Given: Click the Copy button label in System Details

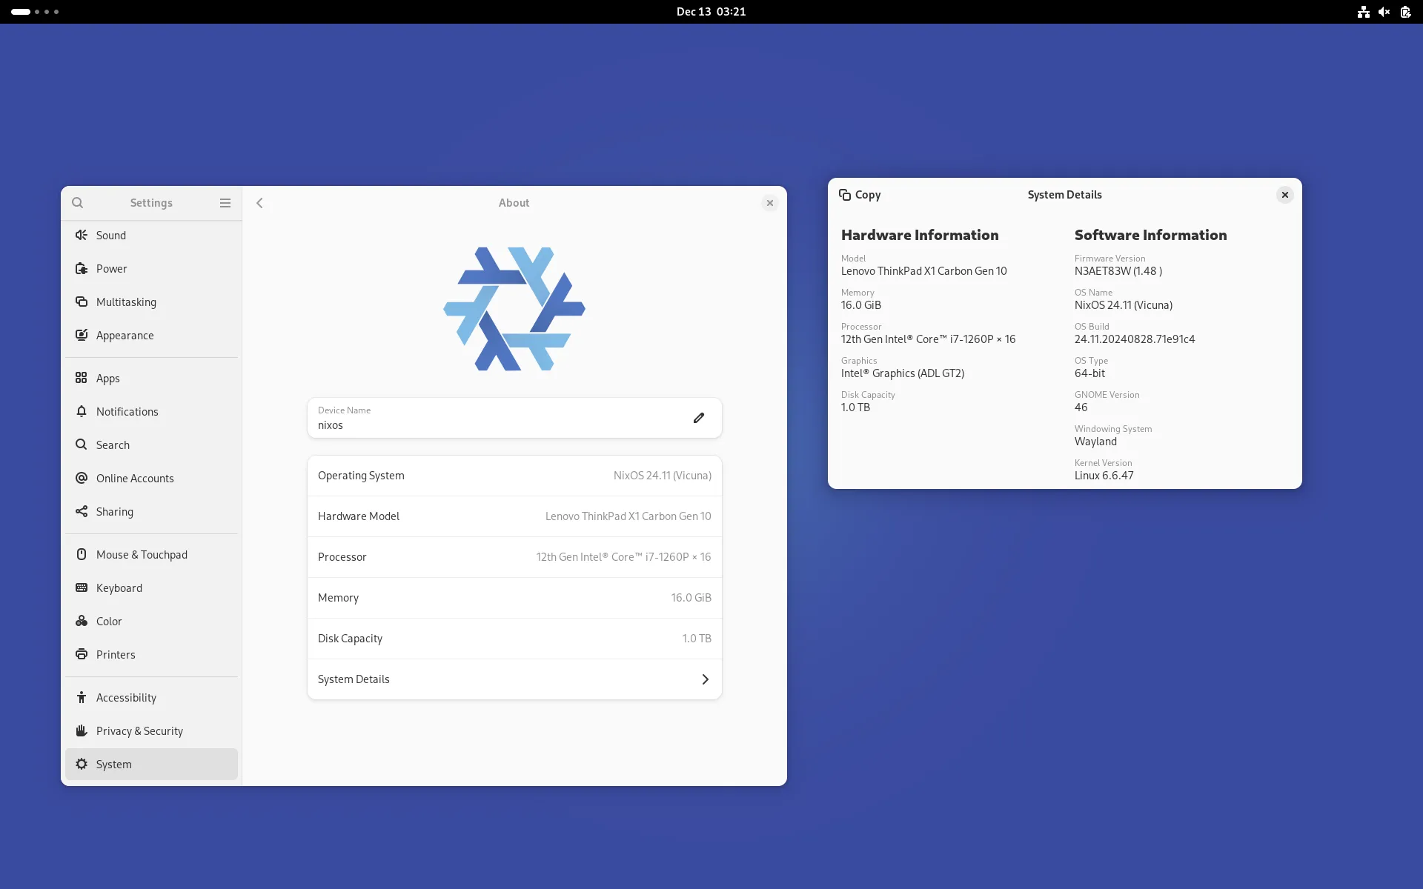Looking at the screenshot, I should click(x=868, y=195).
